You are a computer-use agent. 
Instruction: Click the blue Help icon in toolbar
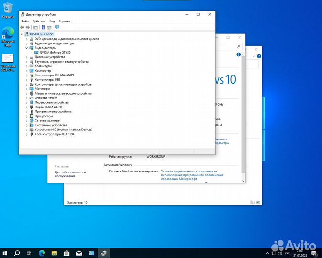pos(43,27)
